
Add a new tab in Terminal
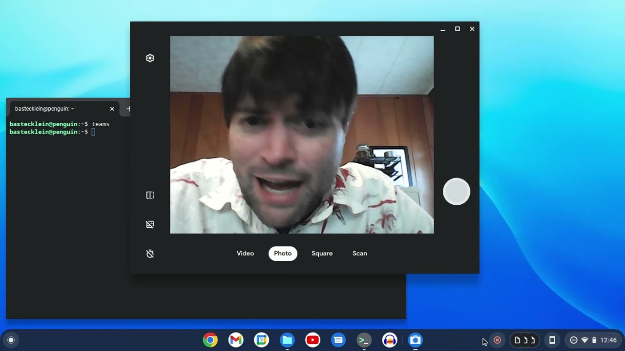coord(128,109)
